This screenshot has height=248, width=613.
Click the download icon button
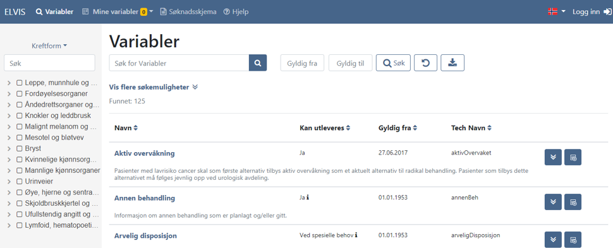(452, 63)
